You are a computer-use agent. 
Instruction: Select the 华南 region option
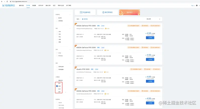57,39
